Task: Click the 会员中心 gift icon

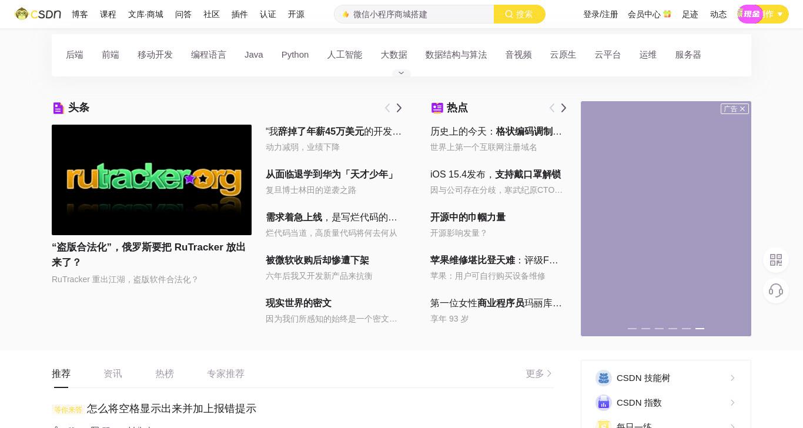Action: [667, 14]
